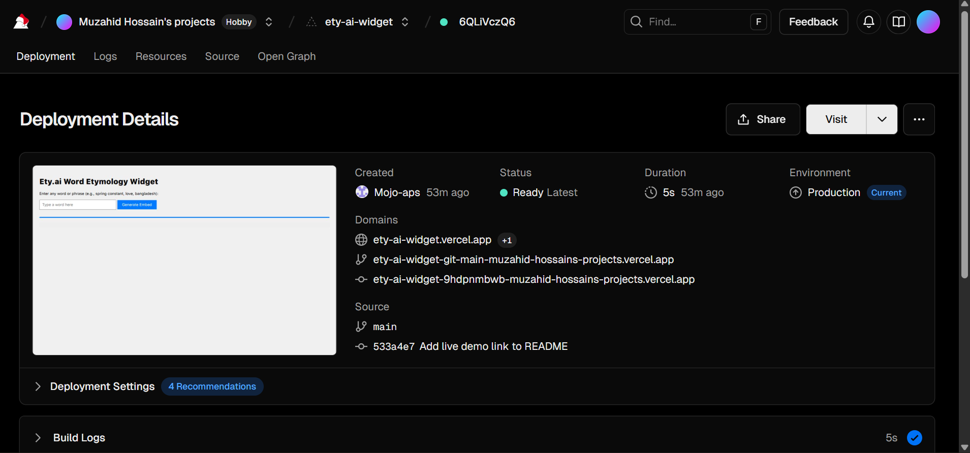The width and height of the screenshot is (970, 453).
Task: Open project switcher beside ety-ai-widget
Action: (x=405, y=22)
